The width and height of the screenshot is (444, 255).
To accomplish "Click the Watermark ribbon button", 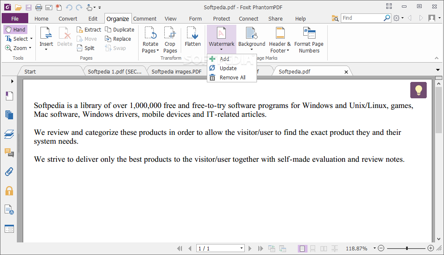I will (222, 39).
